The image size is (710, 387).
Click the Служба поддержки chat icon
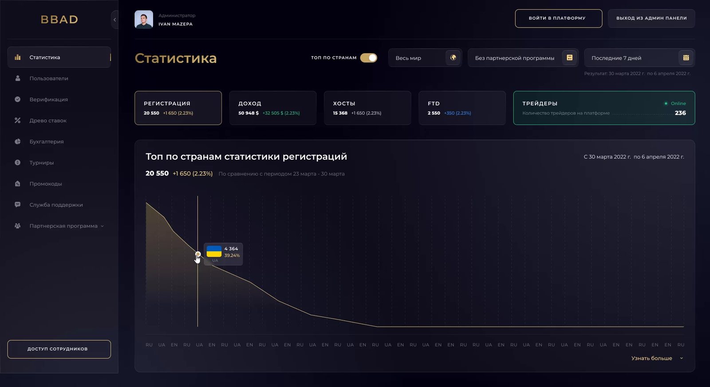(18, 205)
